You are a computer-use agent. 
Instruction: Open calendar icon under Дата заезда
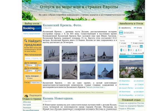point(26,65)
